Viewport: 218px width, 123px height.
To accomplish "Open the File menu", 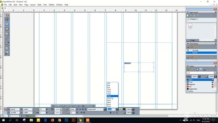I will [5, 5].
